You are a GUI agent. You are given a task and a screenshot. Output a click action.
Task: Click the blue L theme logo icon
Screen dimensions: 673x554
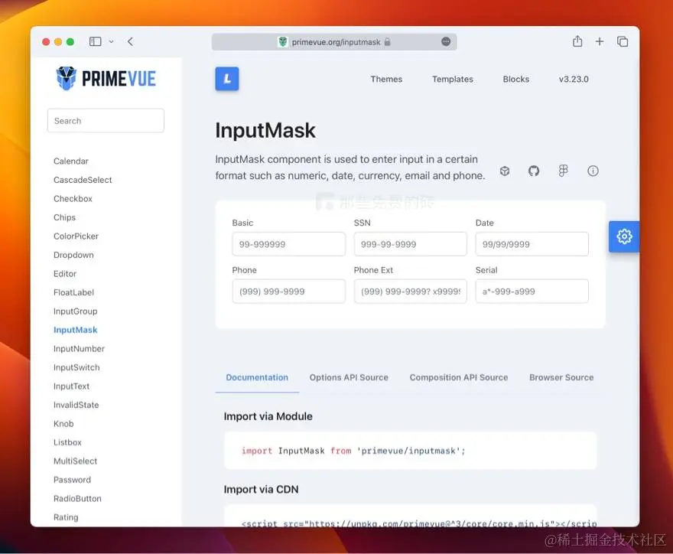[226, 78]
